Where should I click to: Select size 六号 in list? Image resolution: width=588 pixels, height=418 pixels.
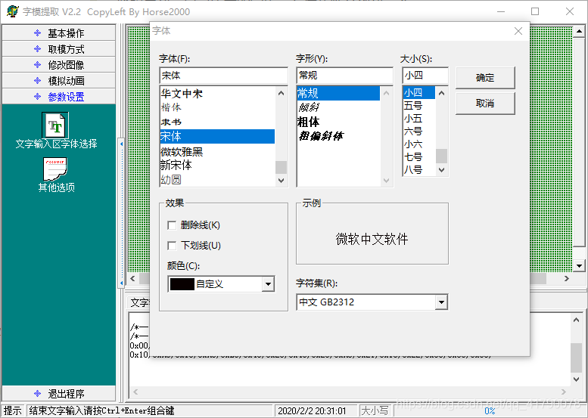click(419, 131)
